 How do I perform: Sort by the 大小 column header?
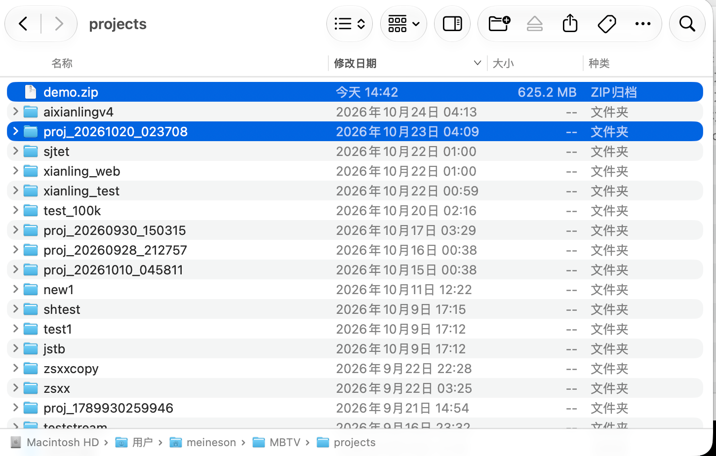503,63
